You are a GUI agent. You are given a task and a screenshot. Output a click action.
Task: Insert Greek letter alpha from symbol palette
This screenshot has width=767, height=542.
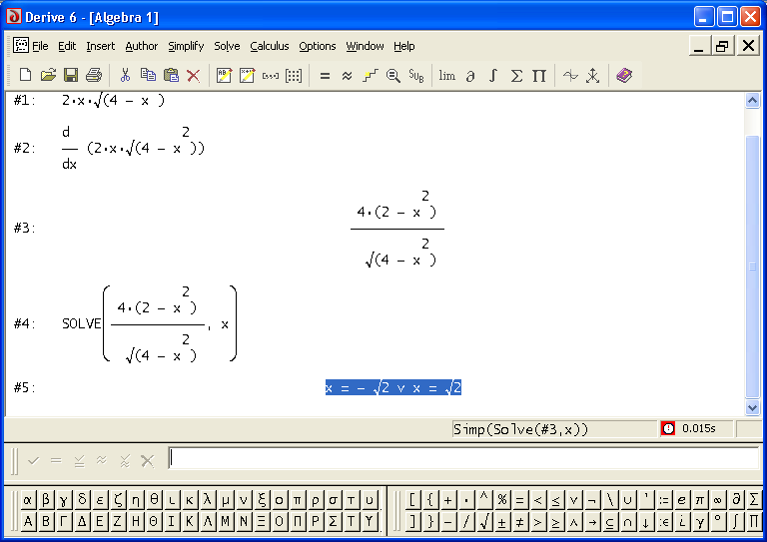pyautogui.click(x=28, y=499)
